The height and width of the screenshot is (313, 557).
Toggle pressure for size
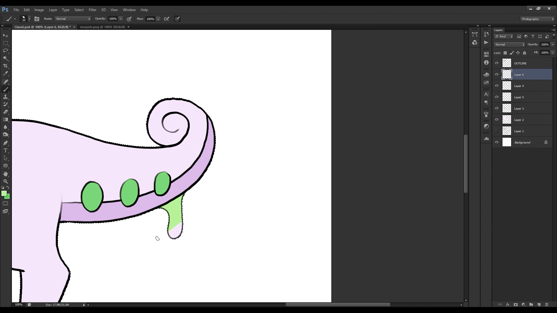[177, 19]
